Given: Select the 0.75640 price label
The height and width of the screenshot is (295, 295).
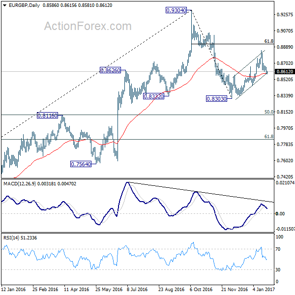Looking at the screenshot, I should [81, 164].
